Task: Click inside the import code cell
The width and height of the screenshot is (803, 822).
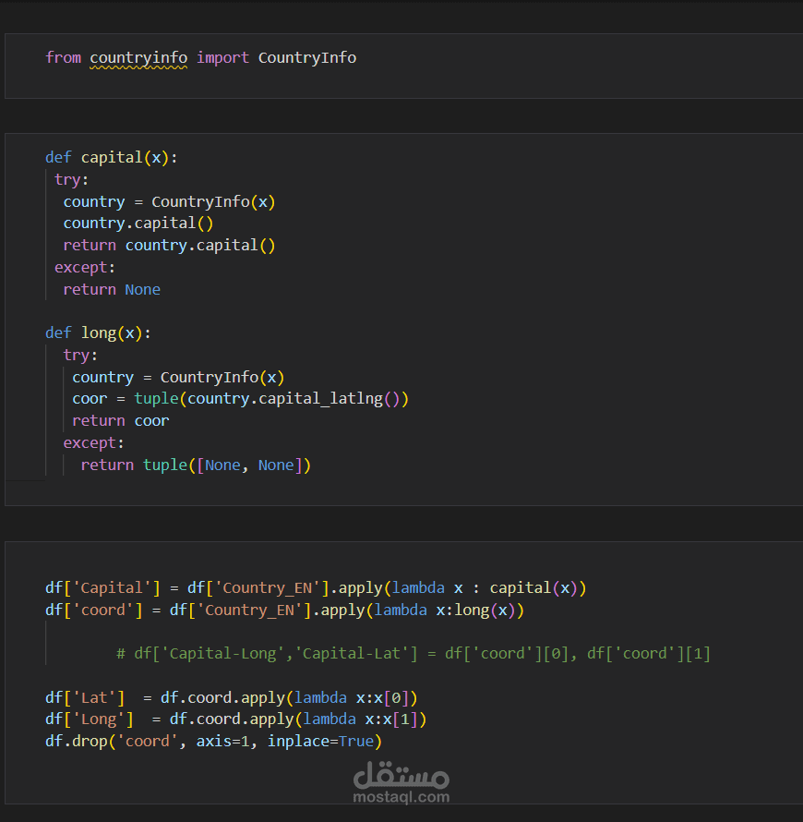Action: click(x=403, y=66)
